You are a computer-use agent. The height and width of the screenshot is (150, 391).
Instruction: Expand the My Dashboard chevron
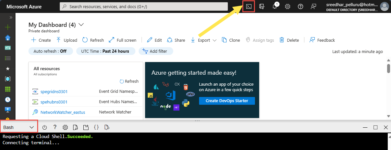pyautogui.click(x=81, y=25)
